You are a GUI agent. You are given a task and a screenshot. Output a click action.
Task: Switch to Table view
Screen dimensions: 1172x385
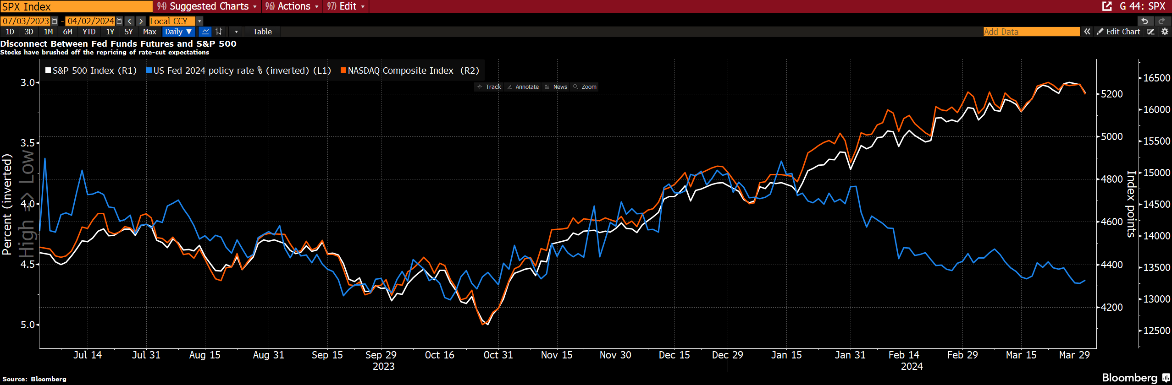262,32
